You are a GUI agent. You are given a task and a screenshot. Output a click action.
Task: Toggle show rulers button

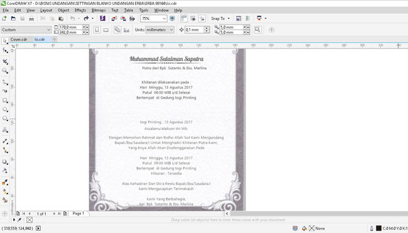[x=184, y=18]
